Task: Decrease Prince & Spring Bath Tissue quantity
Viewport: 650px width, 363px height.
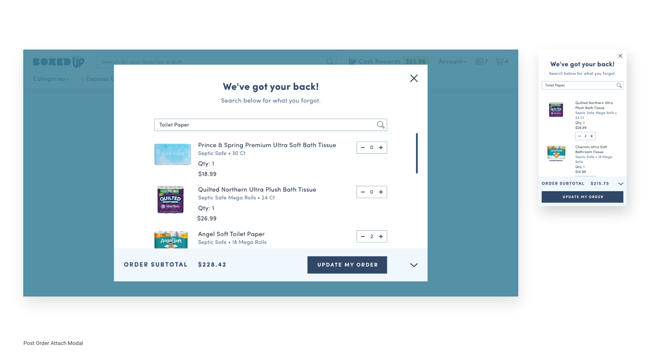Action: [363, 148]
